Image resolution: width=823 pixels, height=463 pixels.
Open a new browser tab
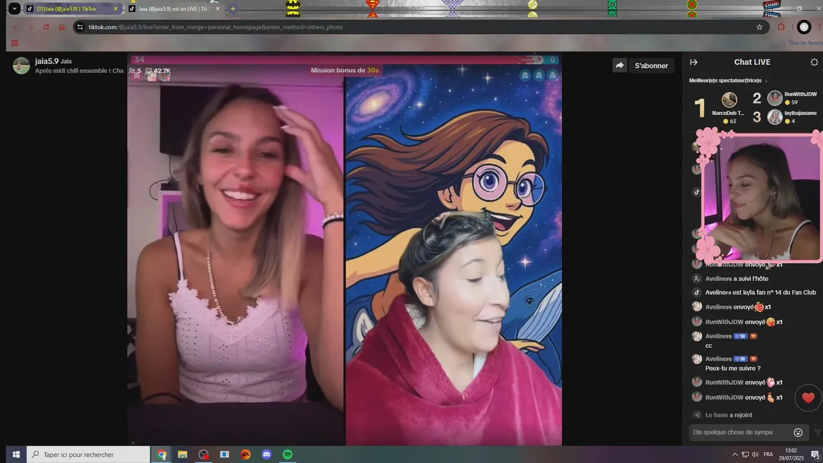pyautogui.click(x=233, y=9)
